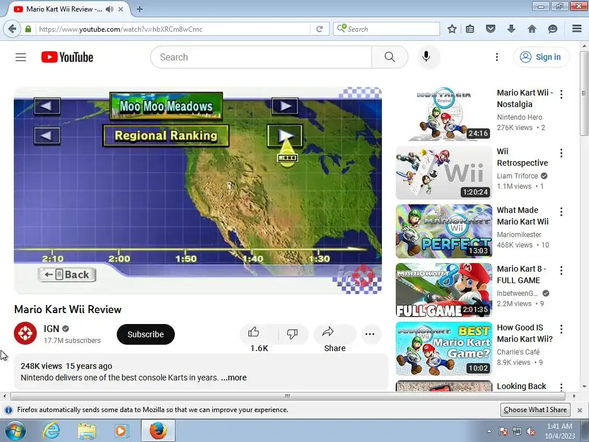Close the Mario Kart Wii Review tab
The image size is (589, 442).
[x=121, y=9]
